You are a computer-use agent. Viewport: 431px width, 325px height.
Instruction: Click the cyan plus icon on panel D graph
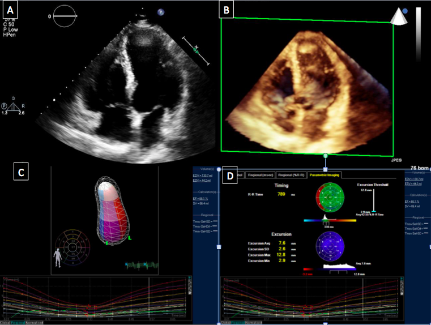click(x=402, y=279)
